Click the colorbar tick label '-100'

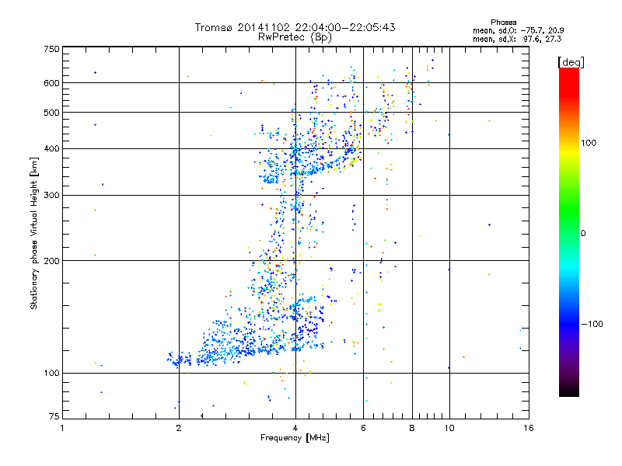coord(592,324)
